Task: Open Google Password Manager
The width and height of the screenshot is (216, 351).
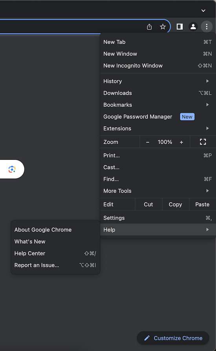Action: [x=158, y=117]
